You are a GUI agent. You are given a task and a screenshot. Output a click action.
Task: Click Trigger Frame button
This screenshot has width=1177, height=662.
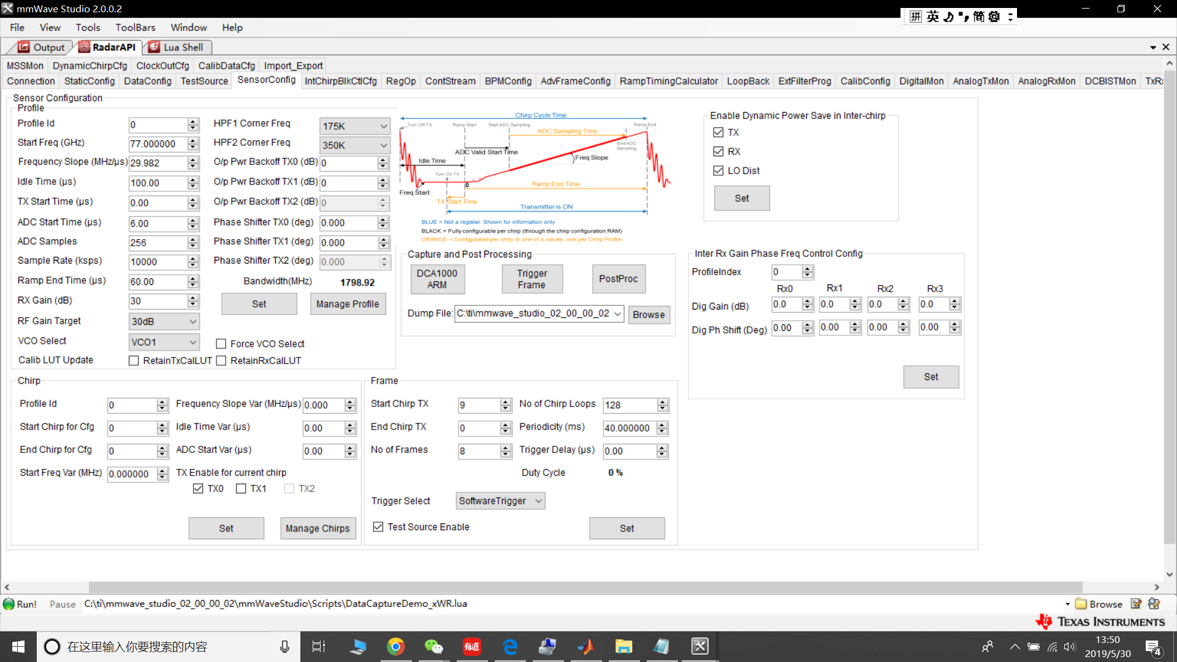pyautogui.click(x=531, y=279)
